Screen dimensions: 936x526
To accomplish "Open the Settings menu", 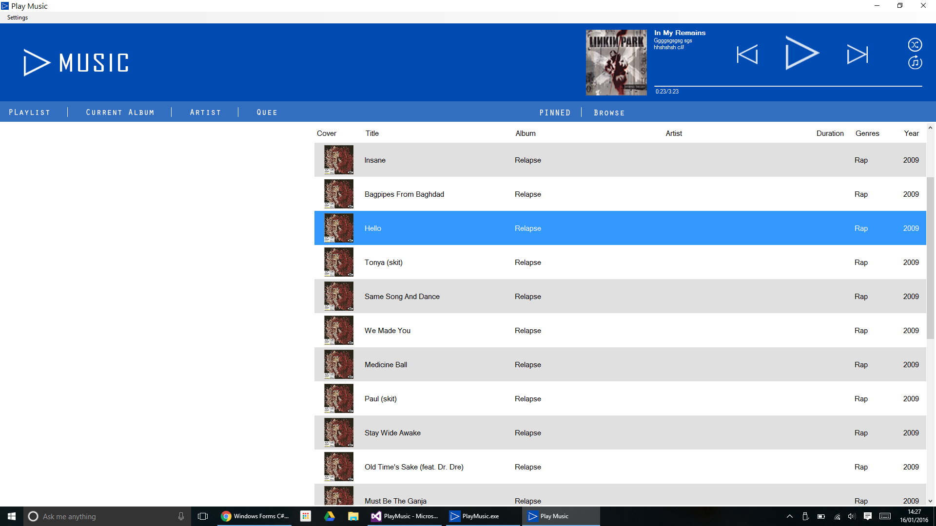I will tap(18, 18).
